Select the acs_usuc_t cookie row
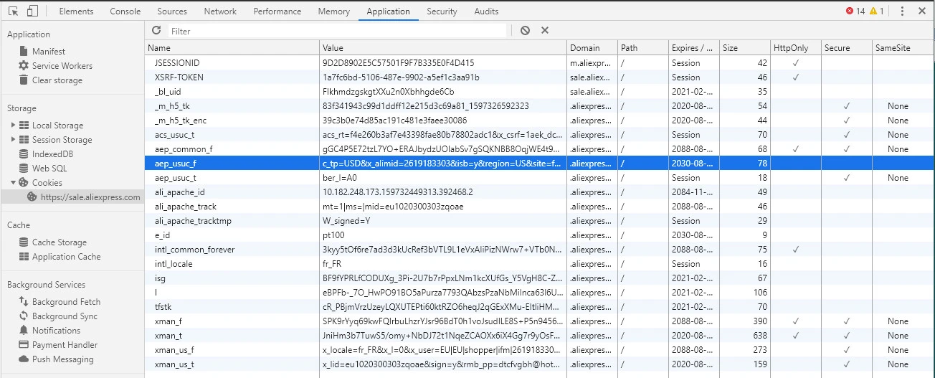935x378 pixels. (540, 135)
